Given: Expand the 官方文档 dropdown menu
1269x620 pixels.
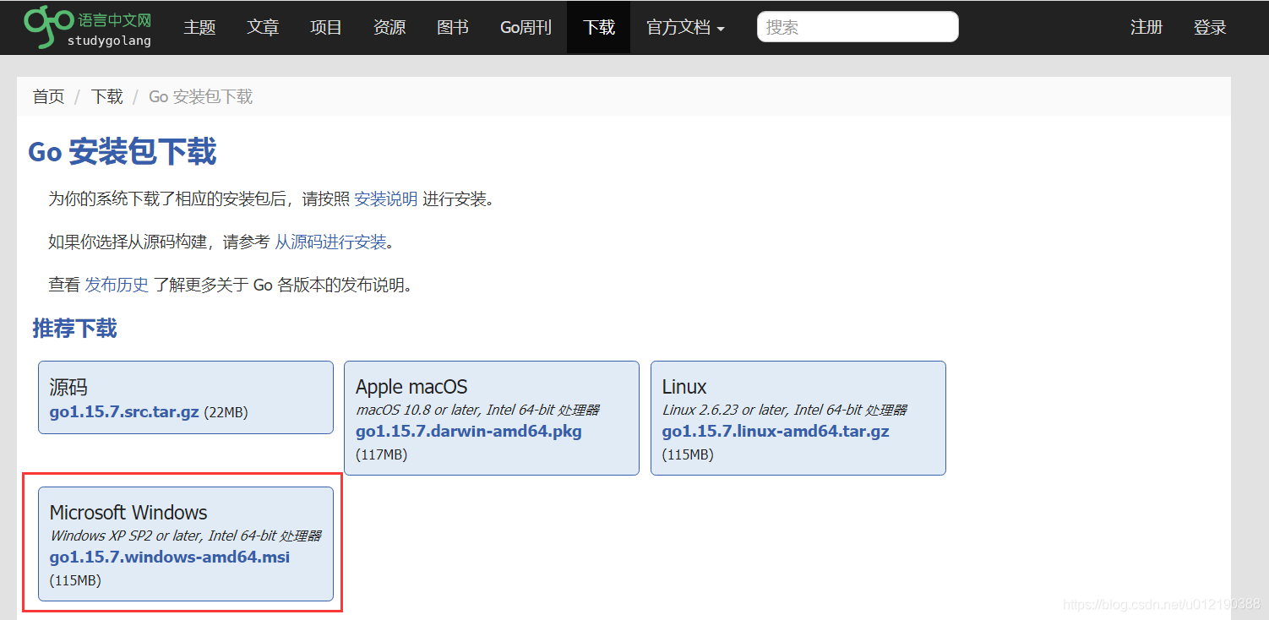Looking at the screenshot, I should click(x=685, y=27).
